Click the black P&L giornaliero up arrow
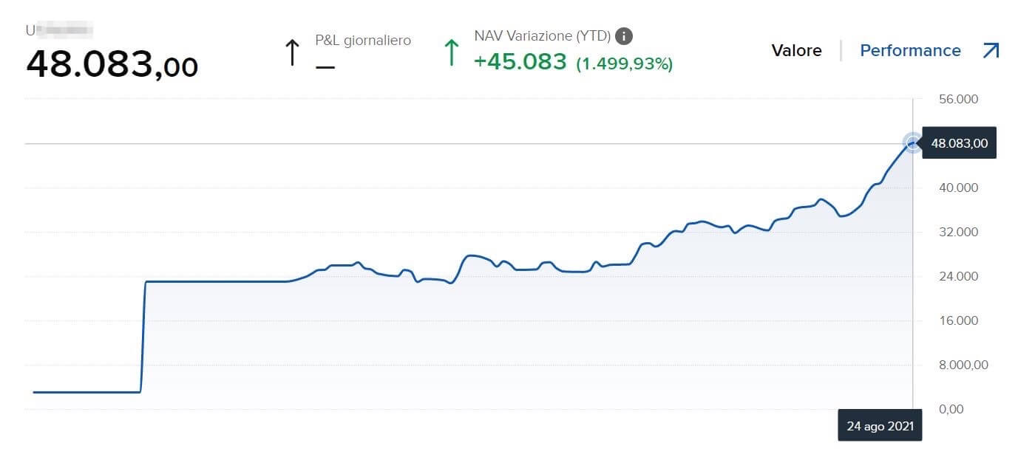 click(292, 53)
